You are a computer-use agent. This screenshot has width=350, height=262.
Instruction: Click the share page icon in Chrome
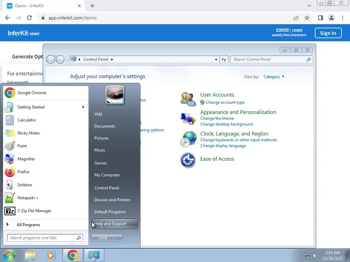pos(296,18)
